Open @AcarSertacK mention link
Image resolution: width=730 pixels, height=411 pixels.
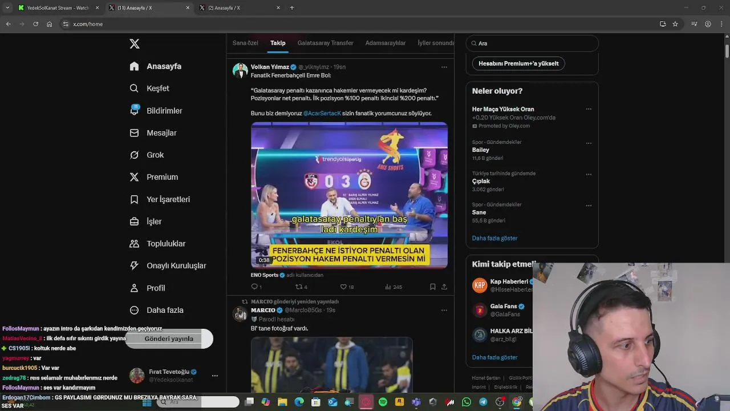(x=322, y=114)
